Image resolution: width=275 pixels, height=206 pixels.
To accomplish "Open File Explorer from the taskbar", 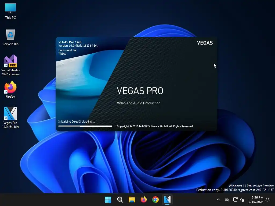I will pos(132,200).
